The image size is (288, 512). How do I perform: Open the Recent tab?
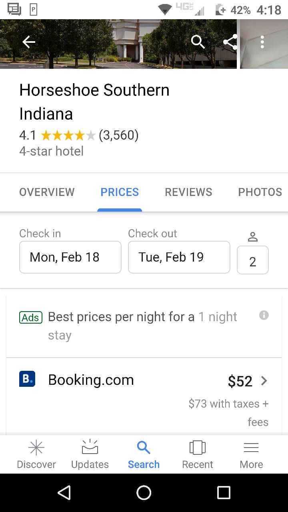tap(197, 454)
